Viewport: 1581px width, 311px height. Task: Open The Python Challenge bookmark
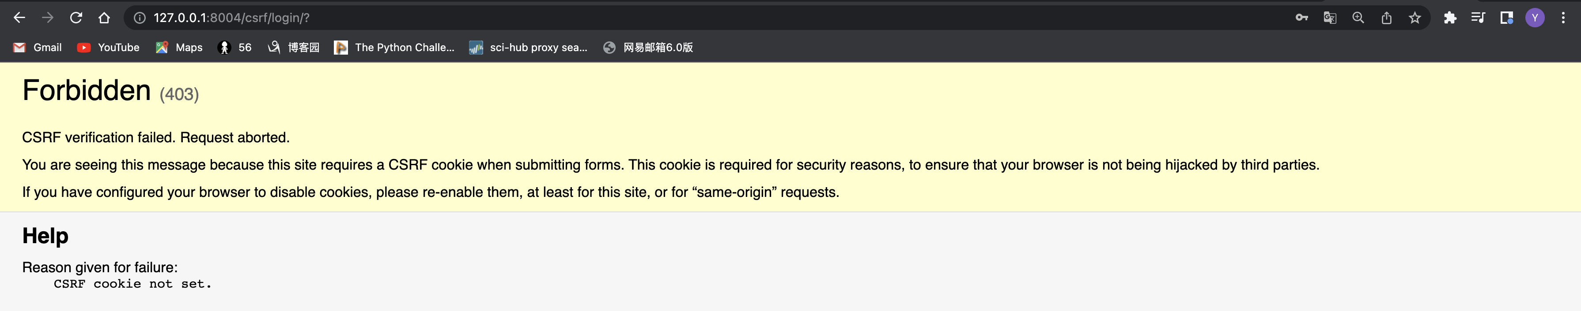pos(394,47)
